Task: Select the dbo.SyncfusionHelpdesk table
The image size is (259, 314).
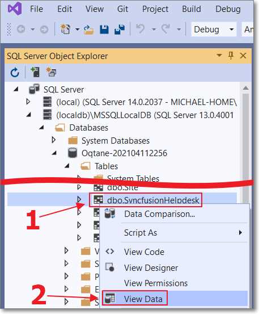Action: 153,200
